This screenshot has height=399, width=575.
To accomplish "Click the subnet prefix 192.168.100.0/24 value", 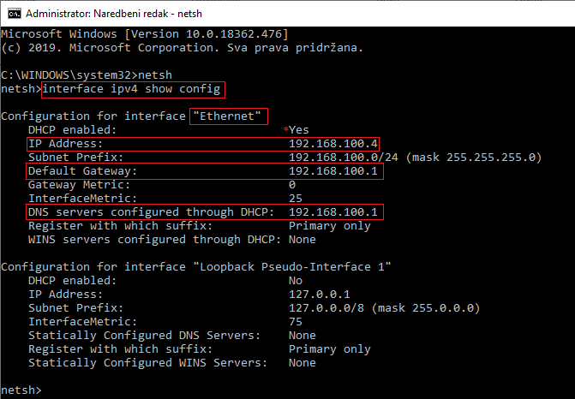I will coord(344,158).
